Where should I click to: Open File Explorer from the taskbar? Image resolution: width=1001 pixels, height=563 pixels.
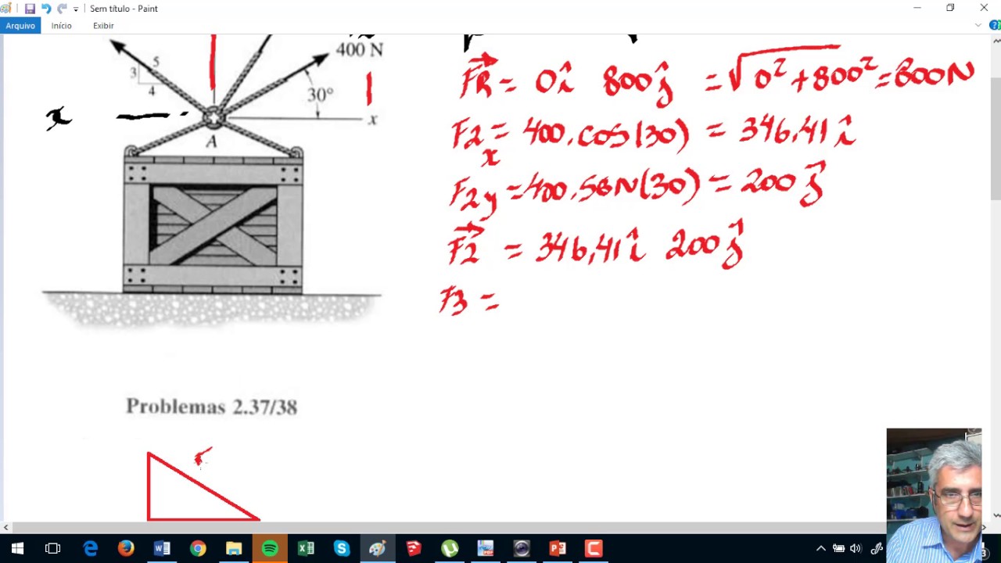(234, 548)
